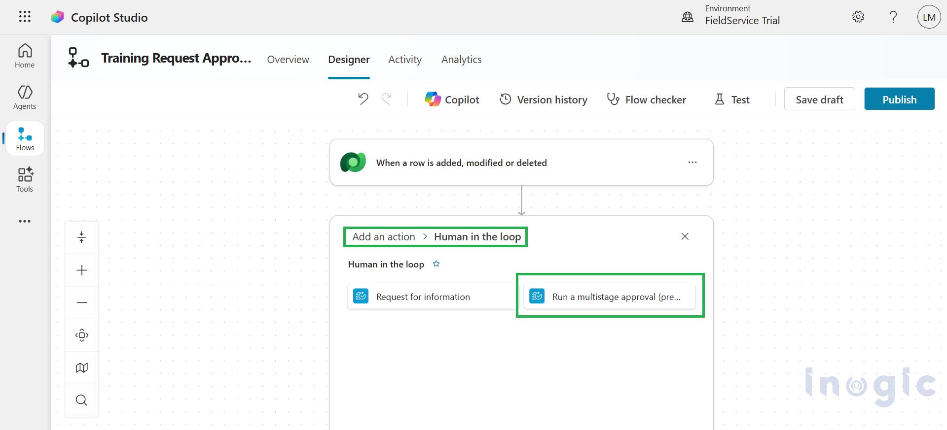Open the app launcher waffle menu
The width and height of the screenshot is (947, 430).
[x=25, y=17]
